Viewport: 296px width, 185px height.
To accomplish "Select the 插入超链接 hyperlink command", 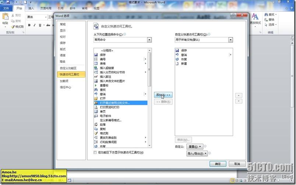I will 120,68.
